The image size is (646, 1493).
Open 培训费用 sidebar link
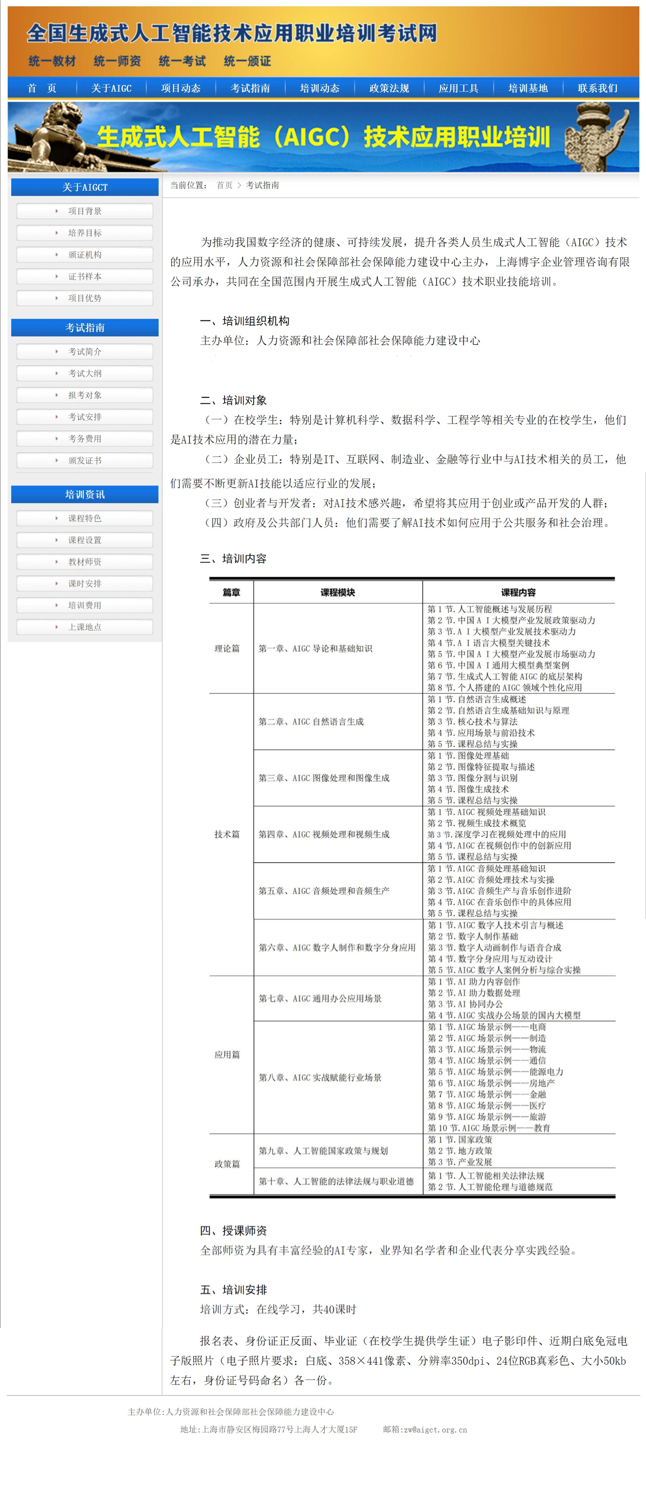point(85,605)
